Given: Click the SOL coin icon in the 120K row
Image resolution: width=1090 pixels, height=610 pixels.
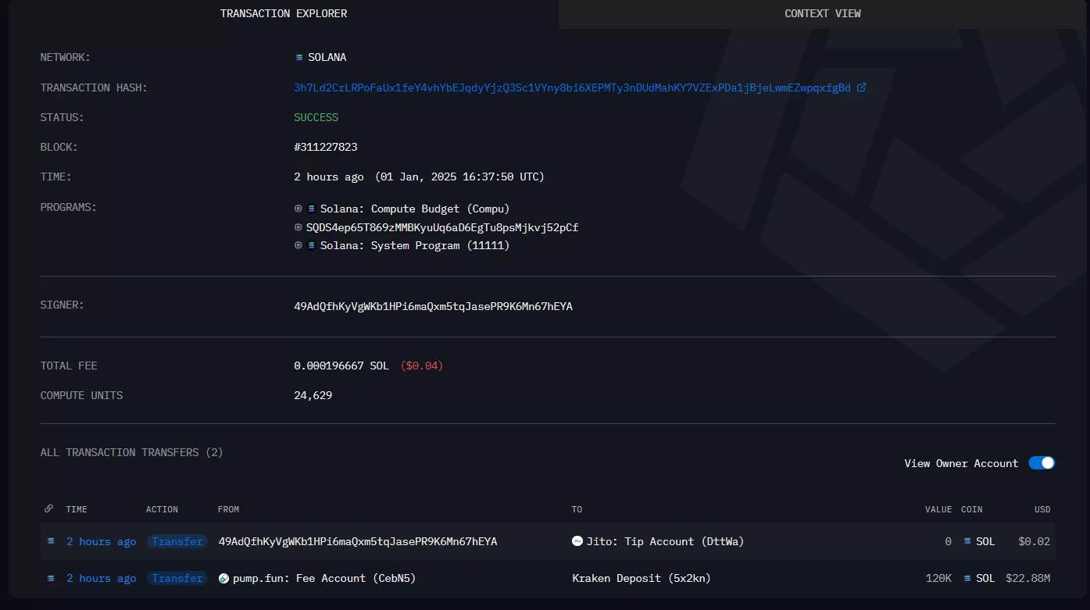Looking at the screenshot, I should point(968,579).
